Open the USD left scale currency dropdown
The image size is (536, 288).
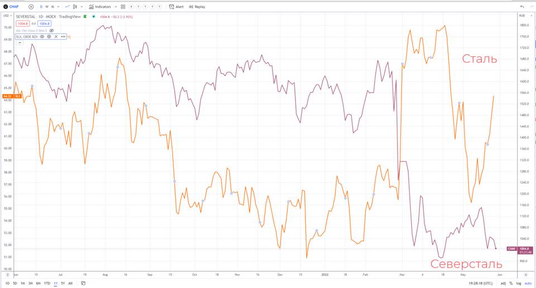pyautogui.click(x=7, y=16)
